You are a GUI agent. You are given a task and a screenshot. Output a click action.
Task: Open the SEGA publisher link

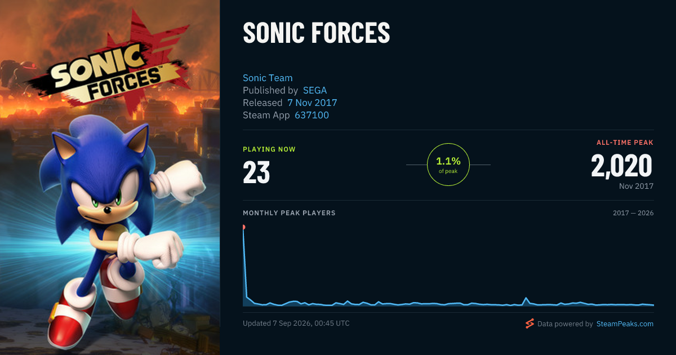coord(315,90)
